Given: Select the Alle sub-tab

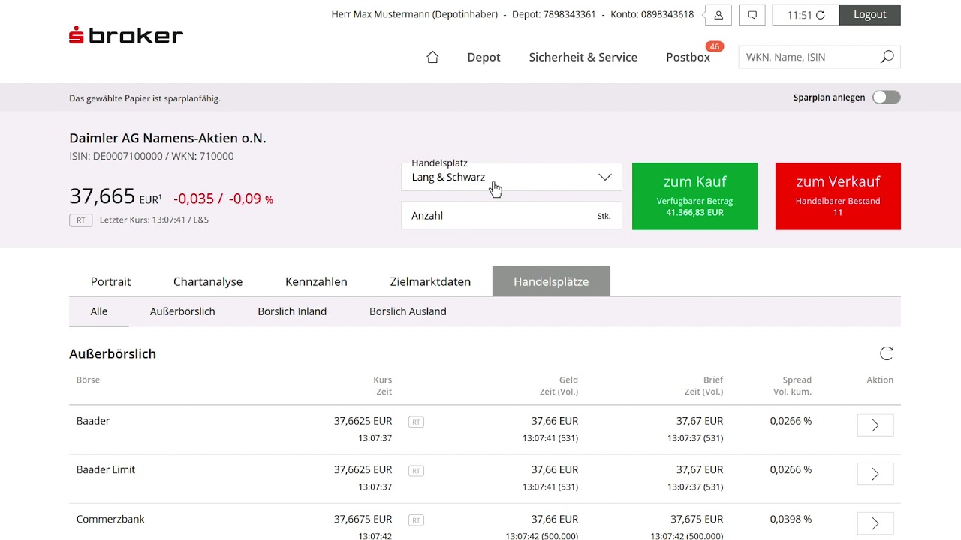Looking at the screenshot, I should pyautogui.click(x=99, y=311).
